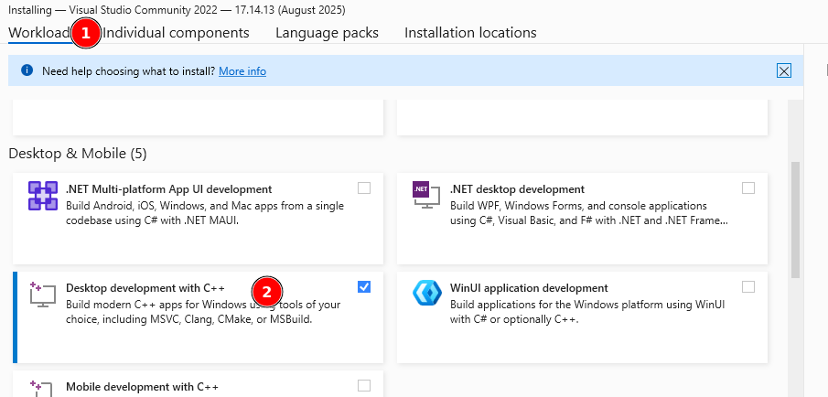Check the .NET desktop development workload
The width and height of the screenshot is (828, 397).
pyautogui.click(x=748, y=188)
